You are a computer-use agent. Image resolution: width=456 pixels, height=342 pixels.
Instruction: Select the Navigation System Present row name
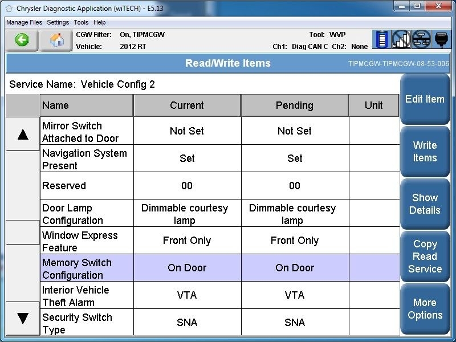click(87, 160)
